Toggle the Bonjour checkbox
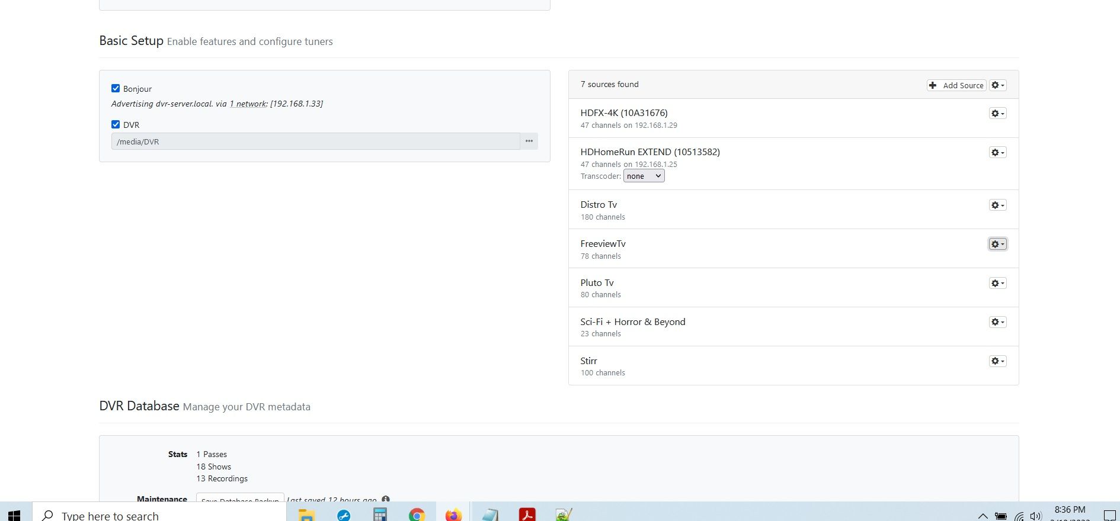Viewport: 1120px width, 521px height. pos(116,88)
